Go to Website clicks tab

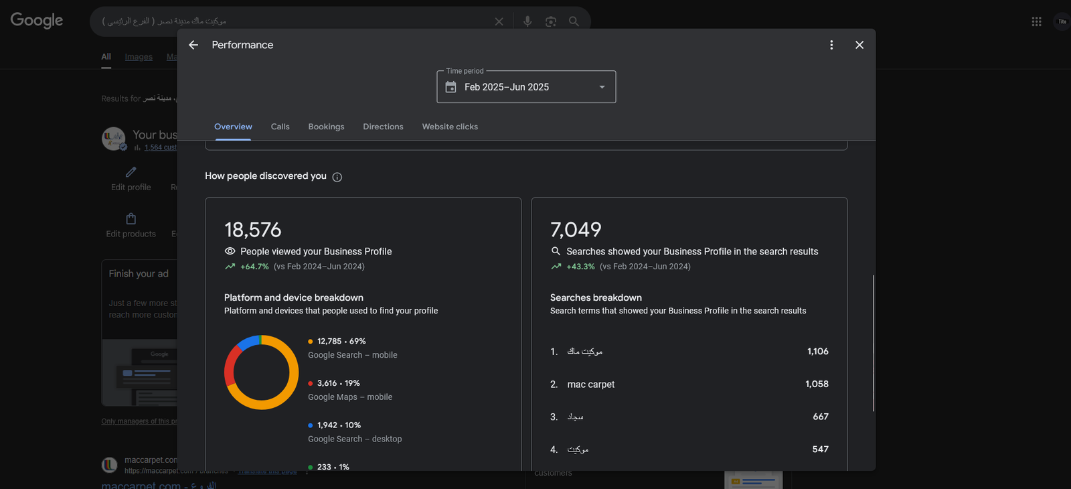click(450, 127)
